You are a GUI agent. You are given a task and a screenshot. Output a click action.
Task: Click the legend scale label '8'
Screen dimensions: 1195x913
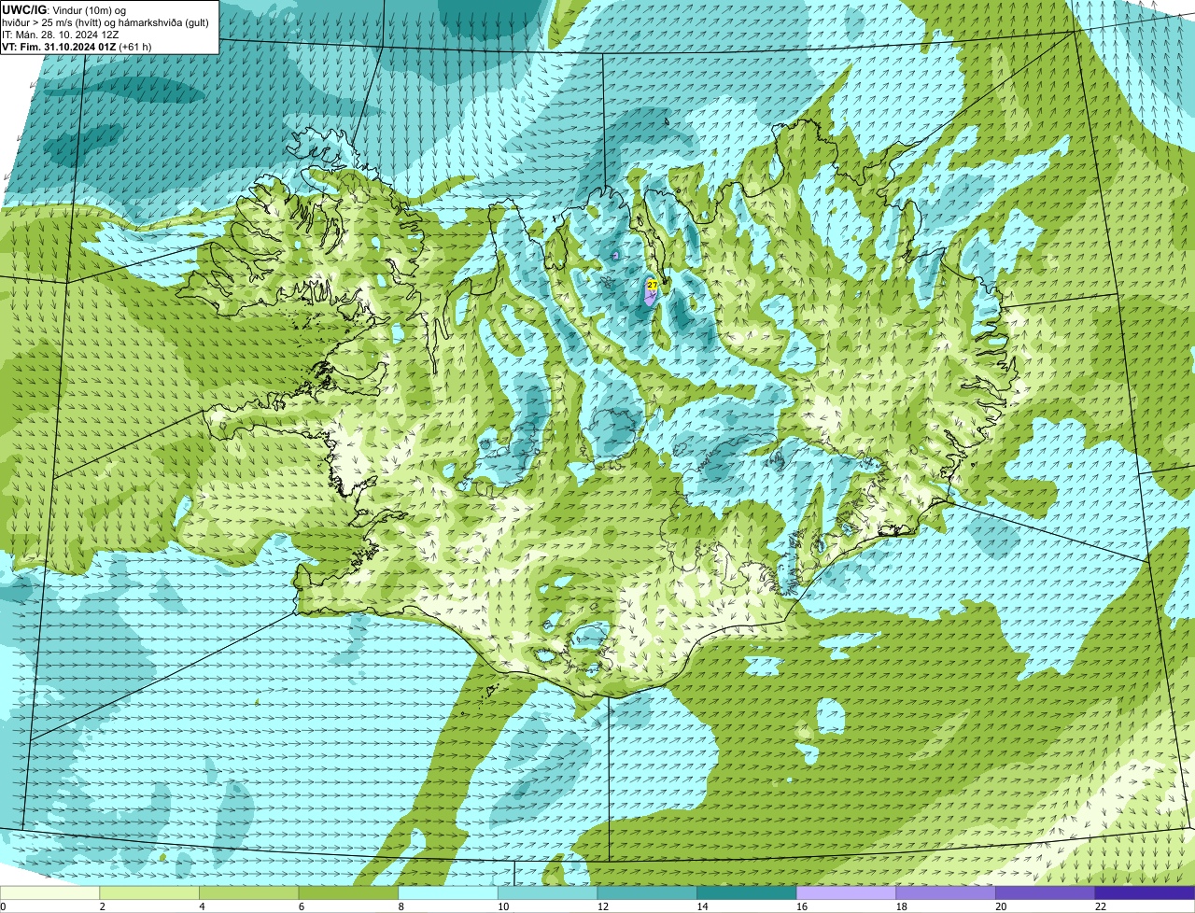401,906
